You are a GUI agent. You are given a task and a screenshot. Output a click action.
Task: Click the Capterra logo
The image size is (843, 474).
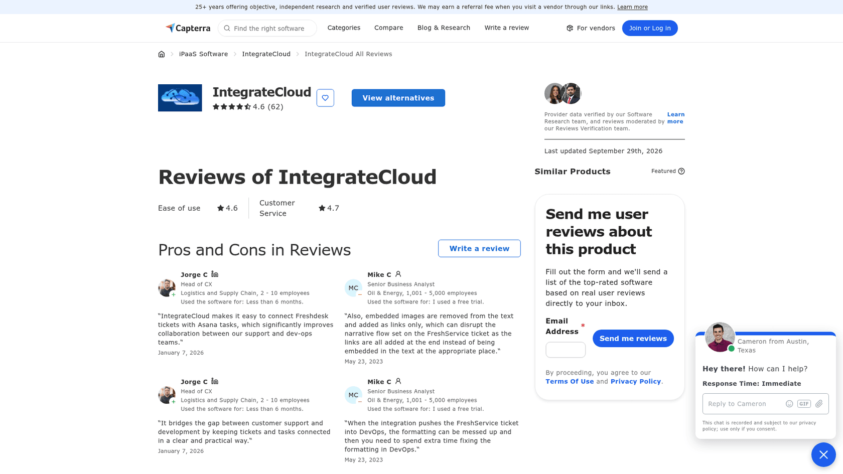tap(188, 28)
